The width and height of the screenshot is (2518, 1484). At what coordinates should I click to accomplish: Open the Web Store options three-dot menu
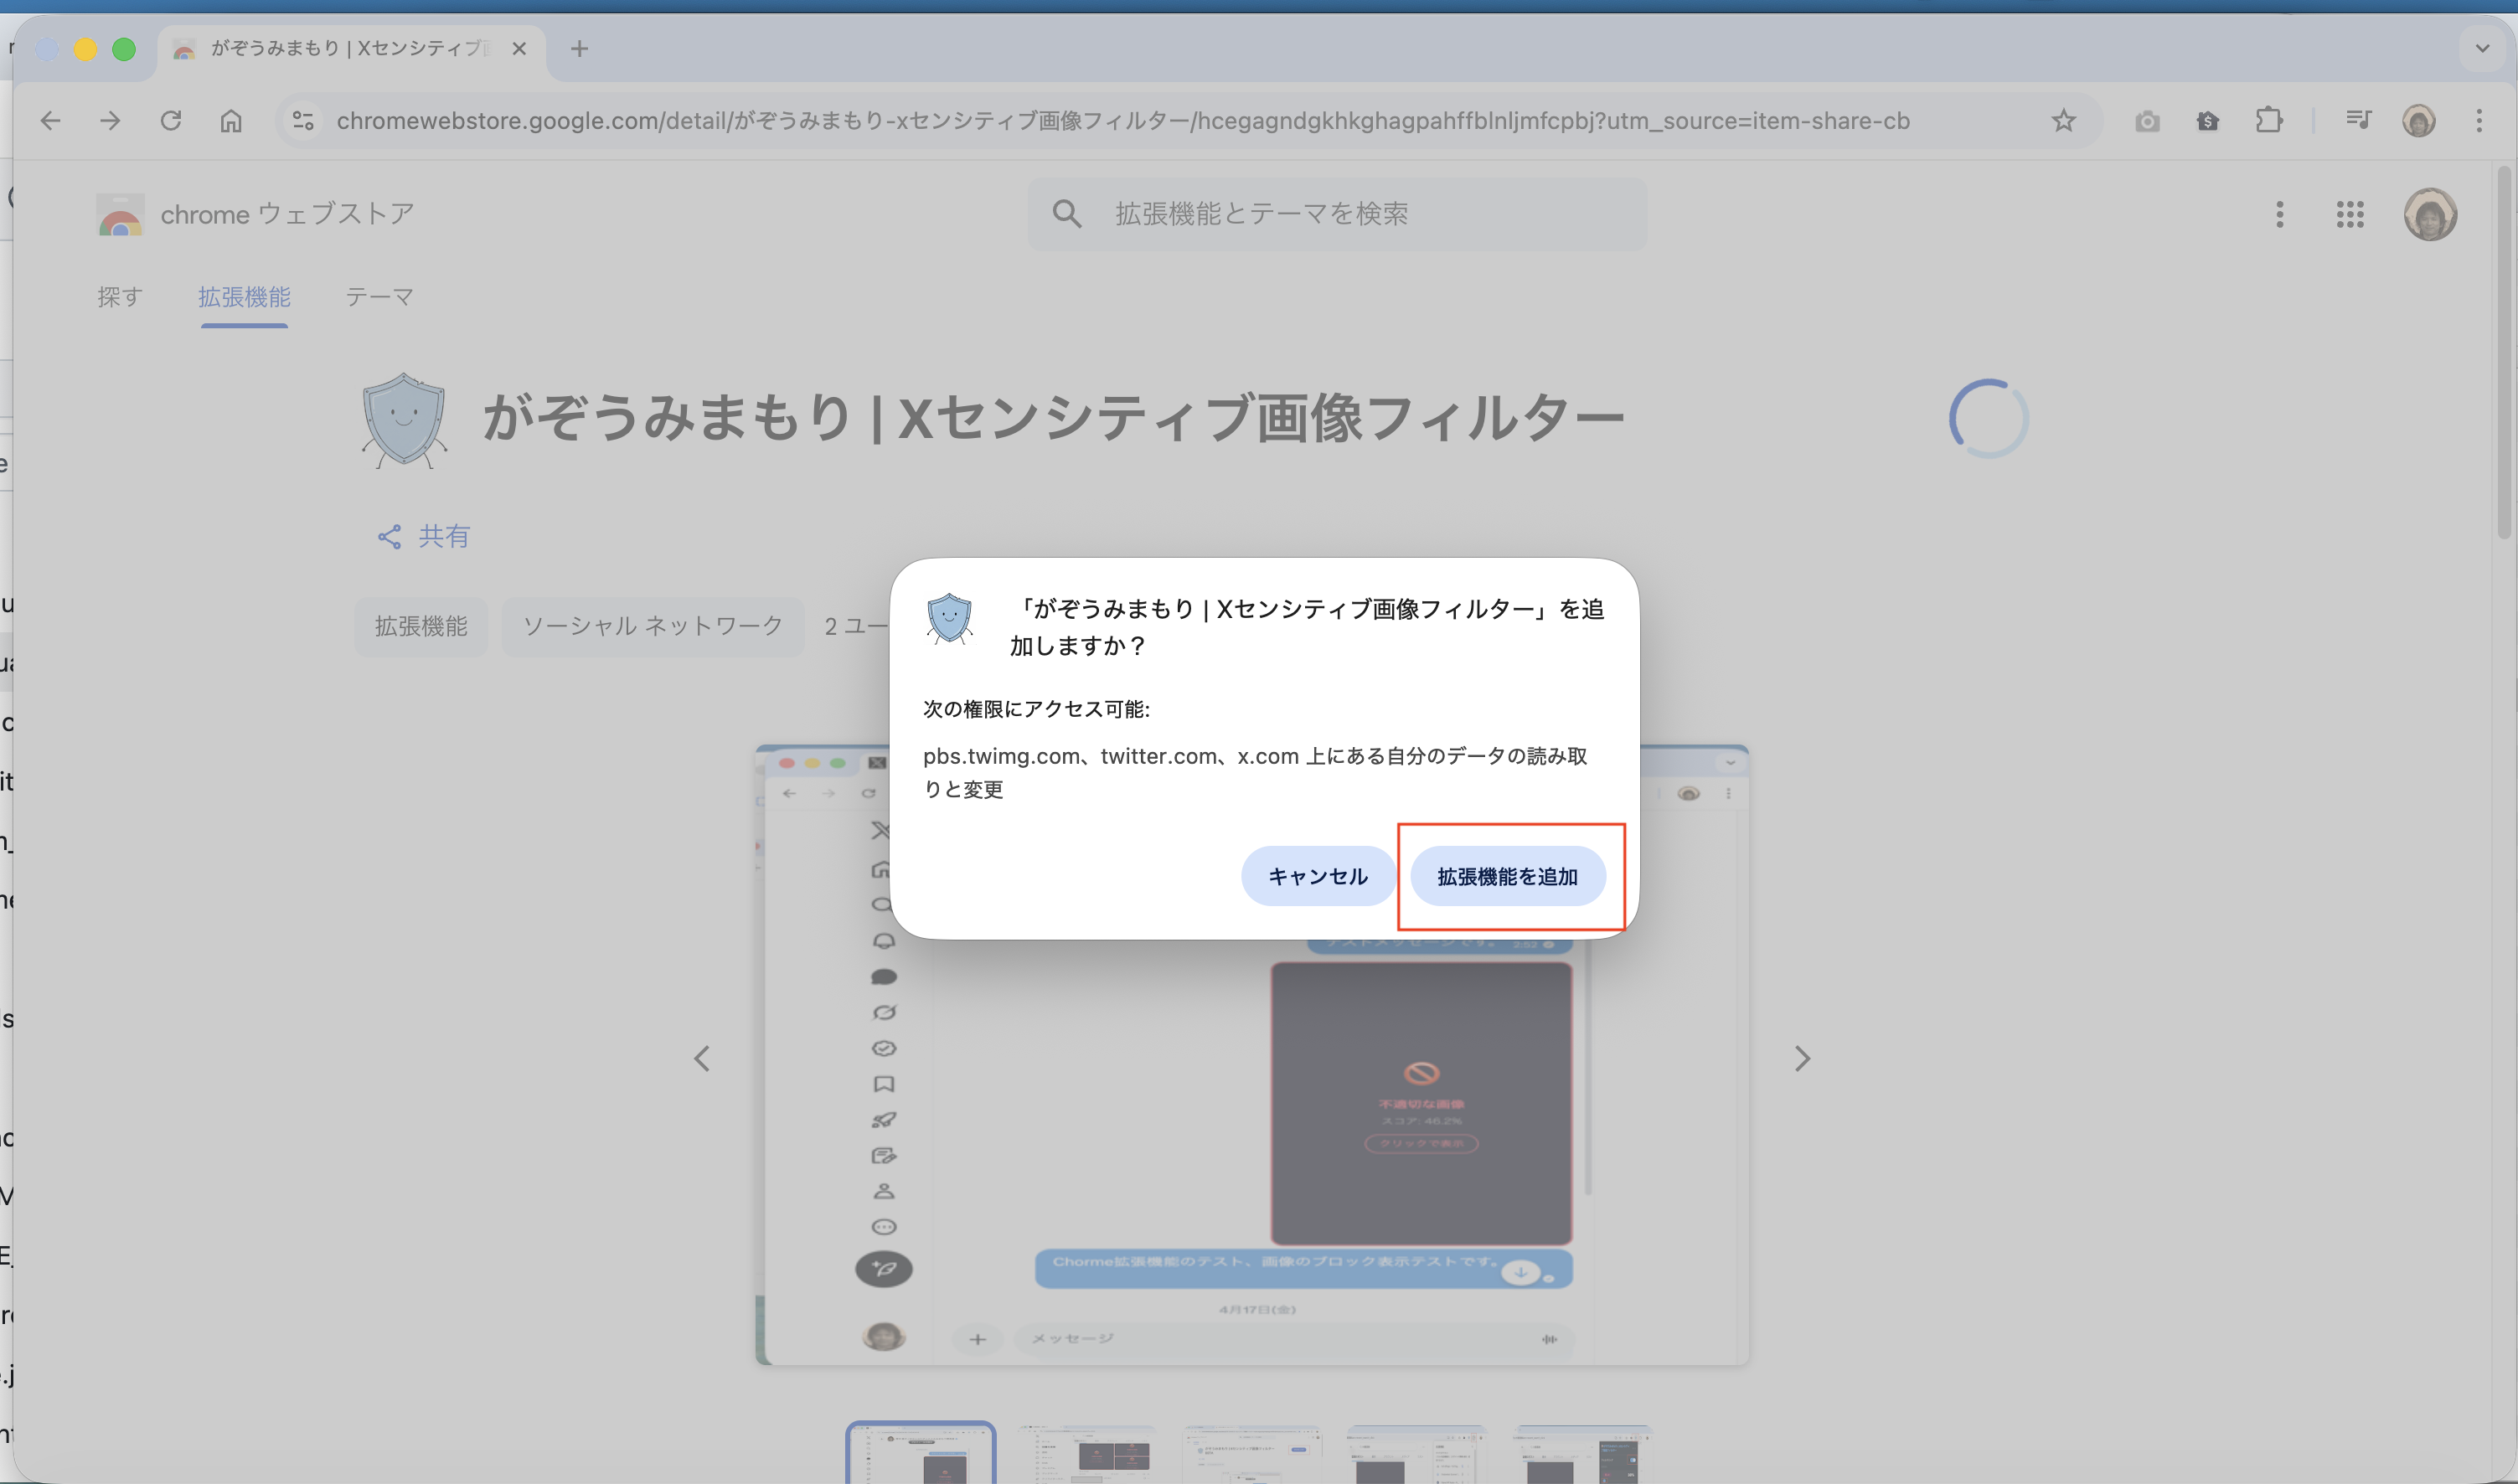click(2280, 214)
